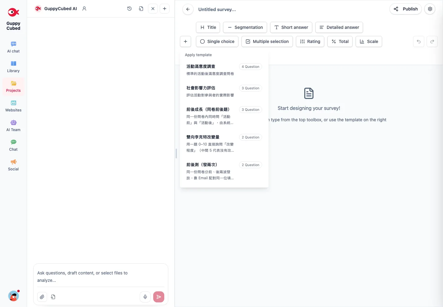Start voice input with microphone

pyautogui.click(x=145, y=297)
